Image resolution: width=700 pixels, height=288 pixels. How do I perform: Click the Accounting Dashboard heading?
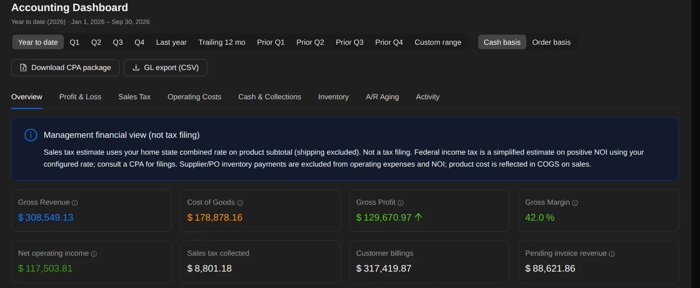tap(70, 8)
